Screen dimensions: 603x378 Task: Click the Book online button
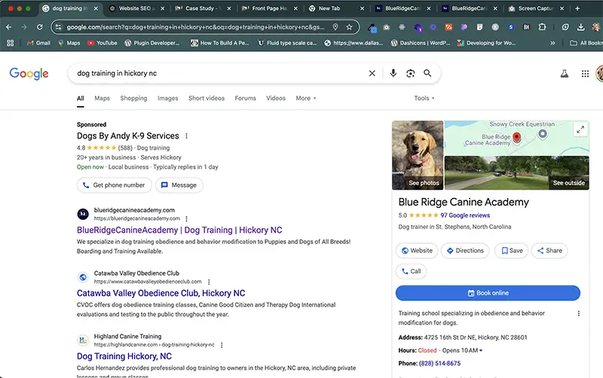click(x=488, y=293)
